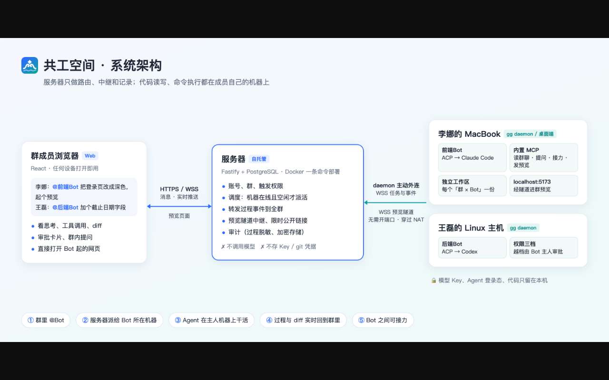Click the Web badge next to 群成员浏览器
609x380 pixels.
pyautogui.click(x=90, y=156)
